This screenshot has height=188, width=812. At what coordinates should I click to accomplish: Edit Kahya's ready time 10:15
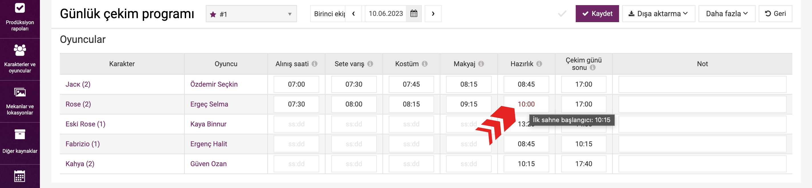526,164
